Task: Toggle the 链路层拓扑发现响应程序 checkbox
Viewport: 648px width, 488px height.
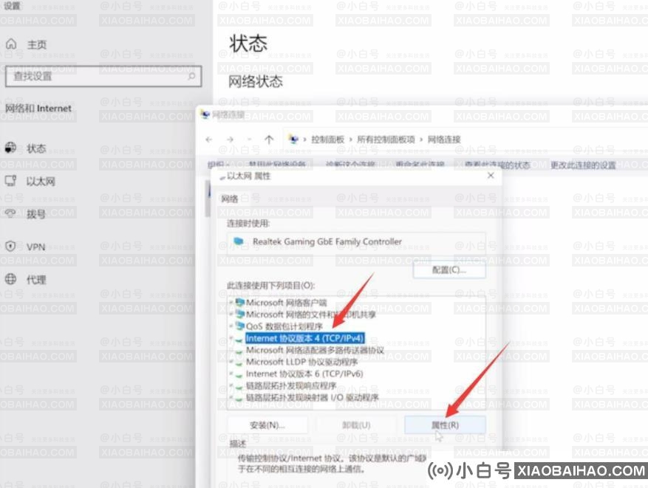Action: [x=231, y=386]
